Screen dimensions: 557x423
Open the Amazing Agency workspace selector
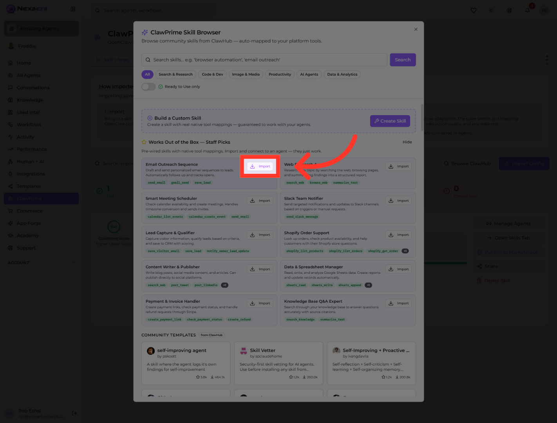point(41,29)
